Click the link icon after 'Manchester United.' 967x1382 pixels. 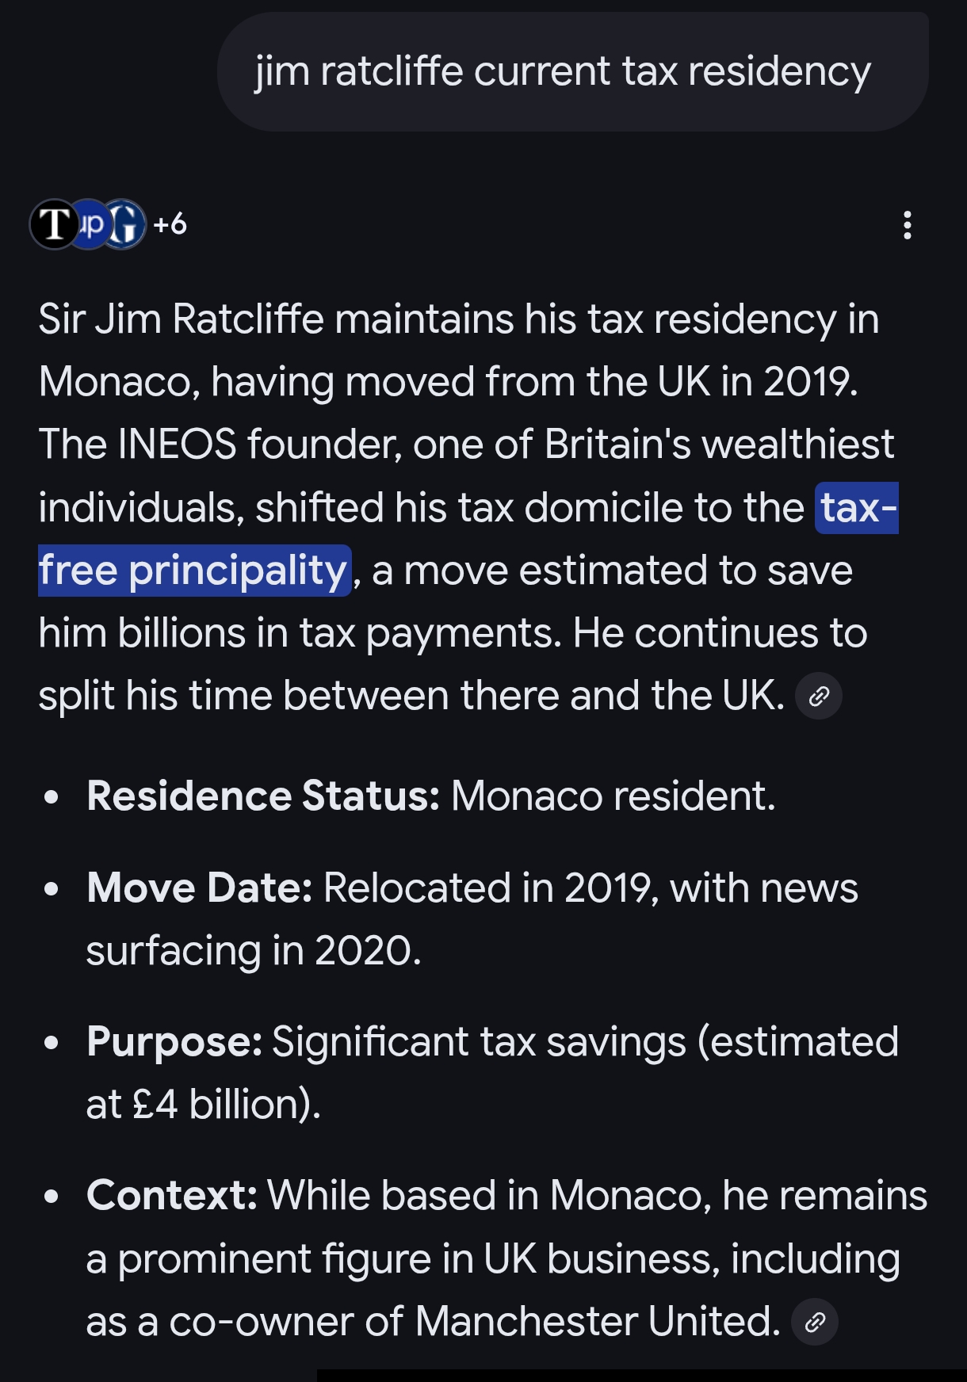coord(815,1322)
